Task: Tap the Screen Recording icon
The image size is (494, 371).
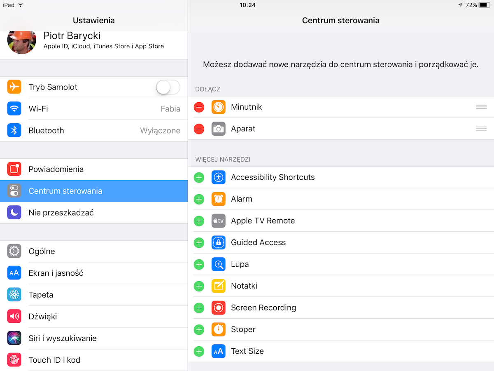Action: pyautogui.click(x=219, y=308)
